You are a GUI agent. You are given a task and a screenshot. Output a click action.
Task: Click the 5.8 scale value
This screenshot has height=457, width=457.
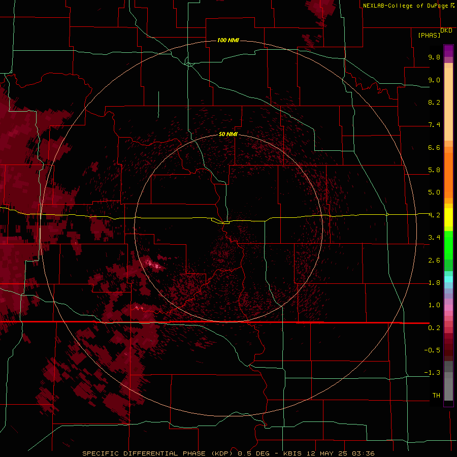434,170
